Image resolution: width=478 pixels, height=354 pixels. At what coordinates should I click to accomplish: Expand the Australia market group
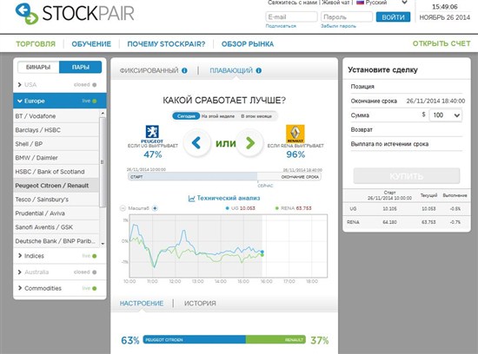pyautogui.click(x=60, y=272)
